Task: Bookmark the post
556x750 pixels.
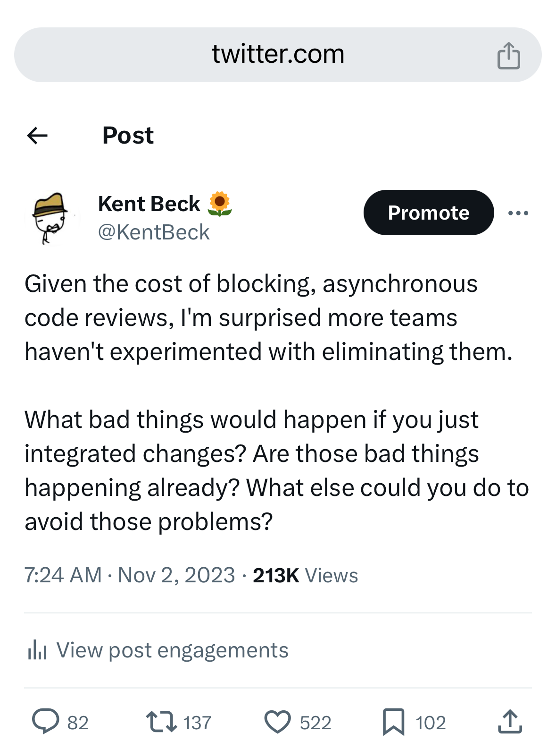Action: click(394, 720)
